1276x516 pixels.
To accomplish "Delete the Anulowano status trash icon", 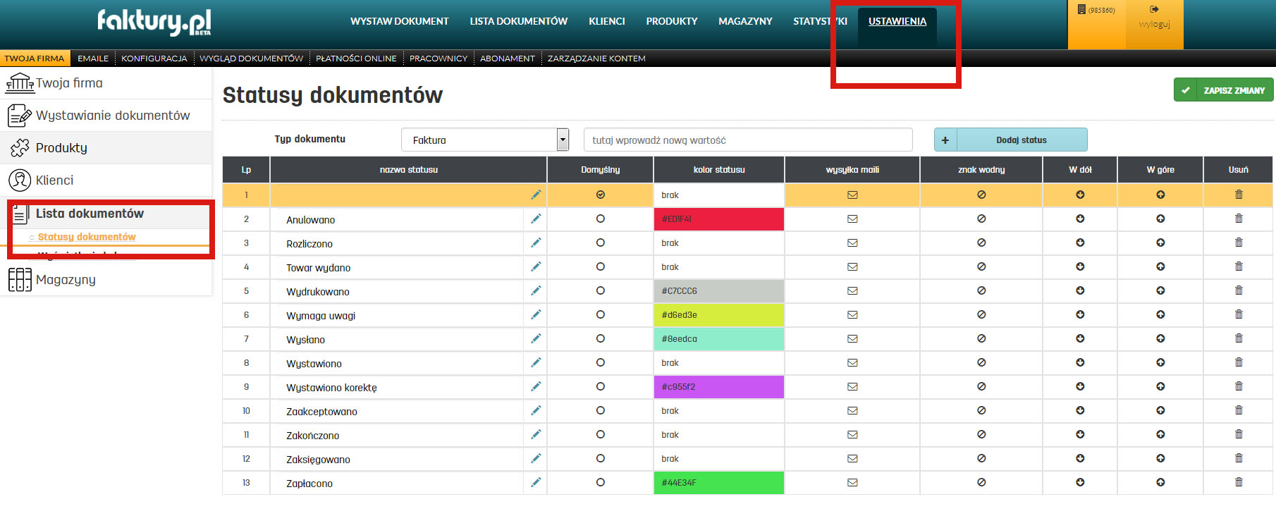I will [1239, 219].
